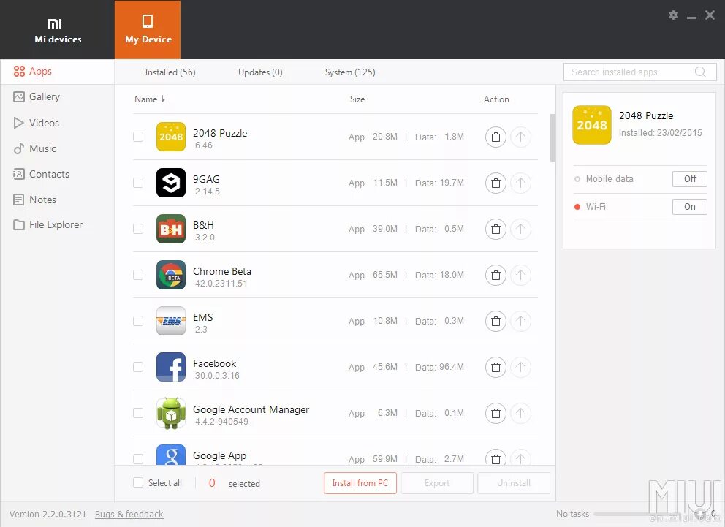Screen dimensions: 725x527
Task: Click the up-arrow icon for Chrome Beta
Action: [x=520, y=275]
